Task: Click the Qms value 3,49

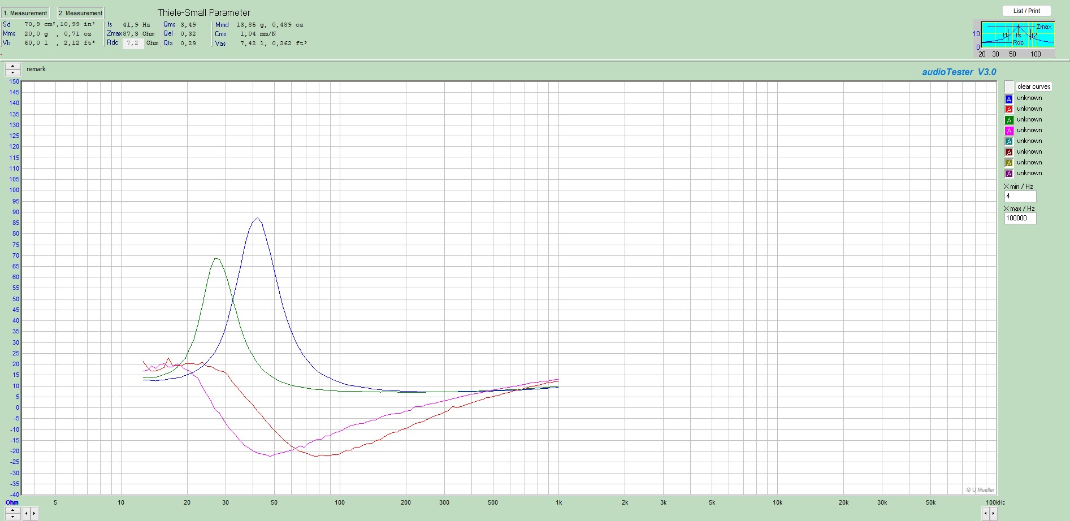Action: coord(188,25)
